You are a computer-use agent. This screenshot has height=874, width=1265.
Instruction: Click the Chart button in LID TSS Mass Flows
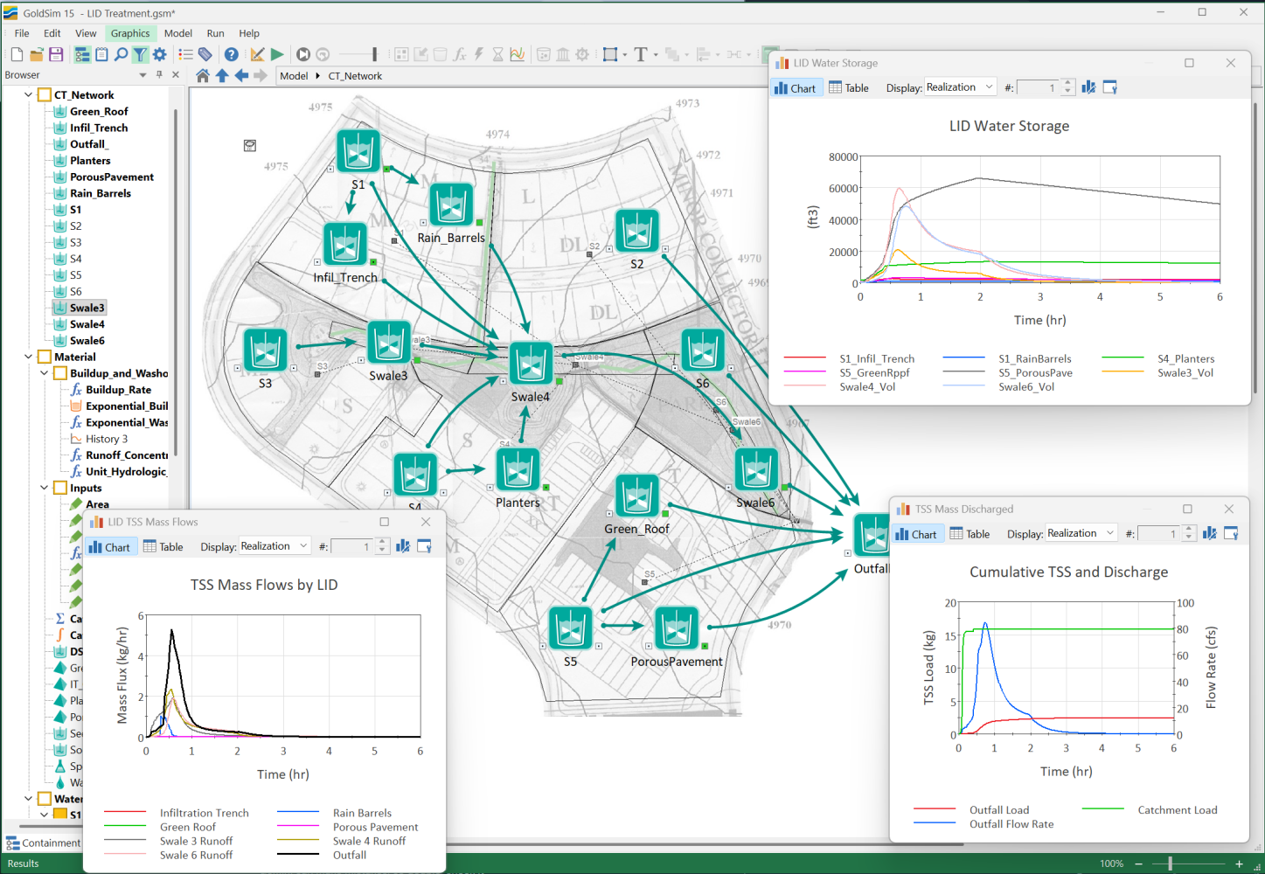(x=109, y=547)
